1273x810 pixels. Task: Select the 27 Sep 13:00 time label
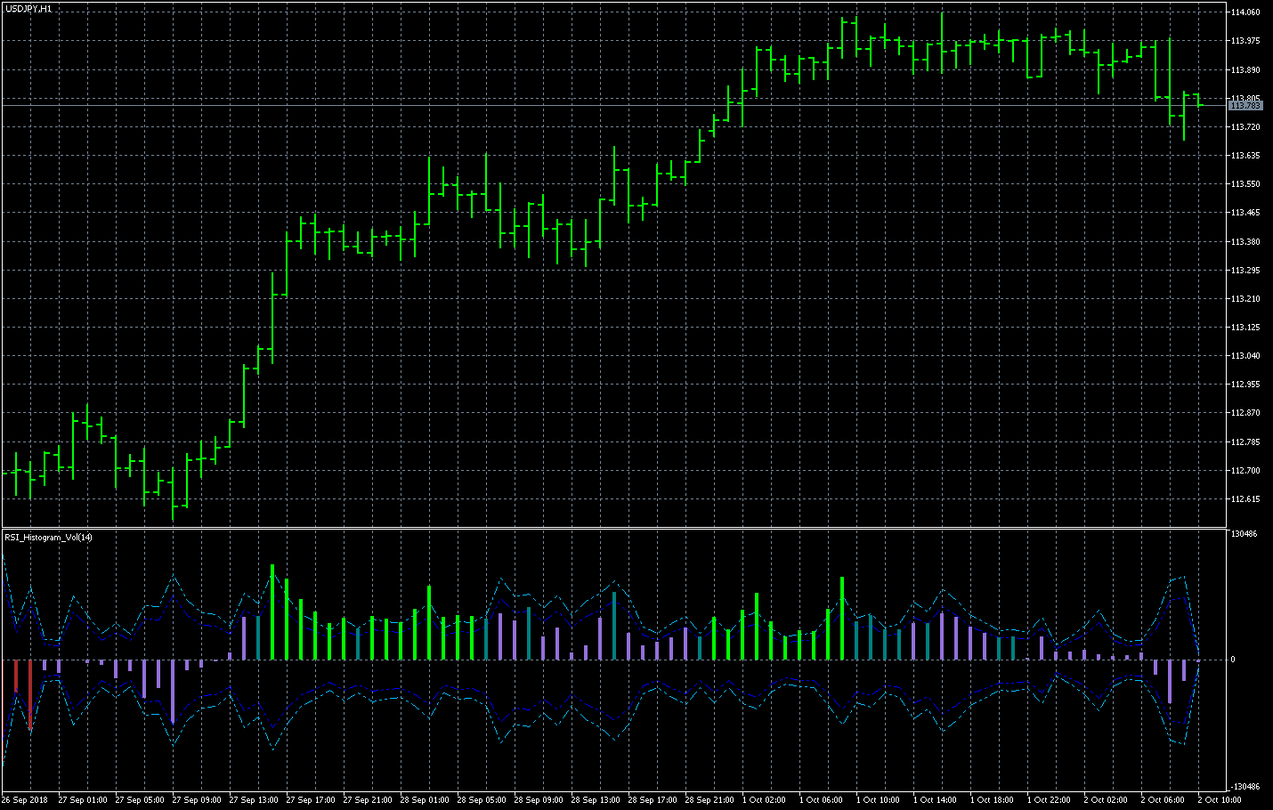(x=254, y=800)
